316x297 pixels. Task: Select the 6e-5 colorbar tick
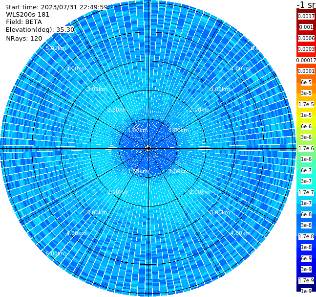306,82
